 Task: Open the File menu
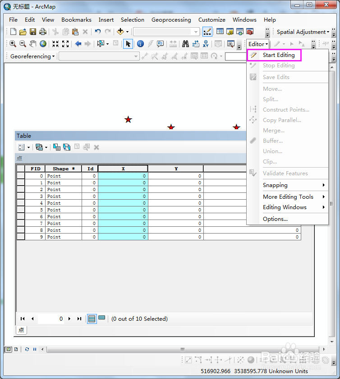click(13, 20)
